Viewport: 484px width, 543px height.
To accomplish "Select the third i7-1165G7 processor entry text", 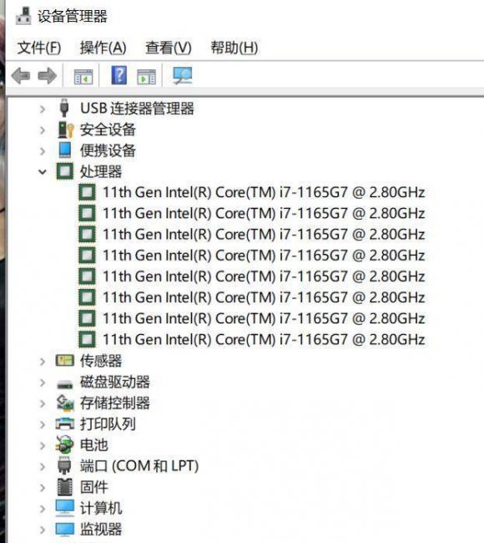I will click(264, 235).
